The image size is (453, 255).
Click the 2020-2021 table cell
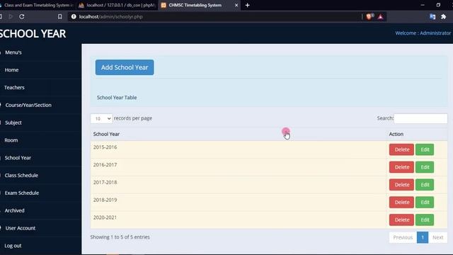pyautogui.click(x=238, y=220)
